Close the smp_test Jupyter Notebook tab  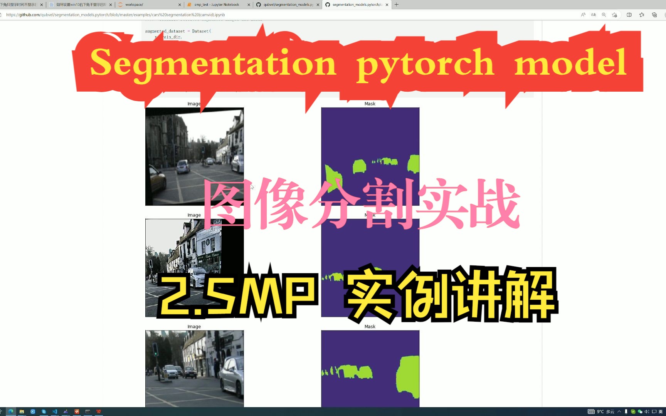249,5
